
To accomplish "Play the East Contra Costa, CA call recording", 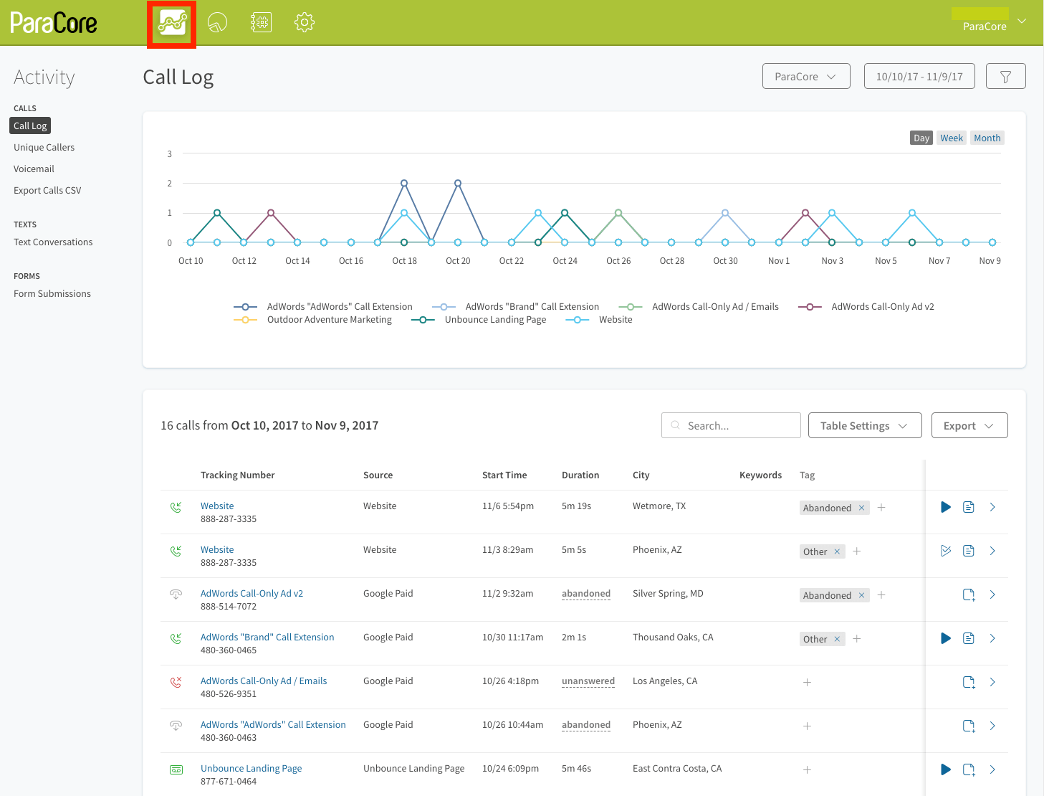I will (946, 769).
